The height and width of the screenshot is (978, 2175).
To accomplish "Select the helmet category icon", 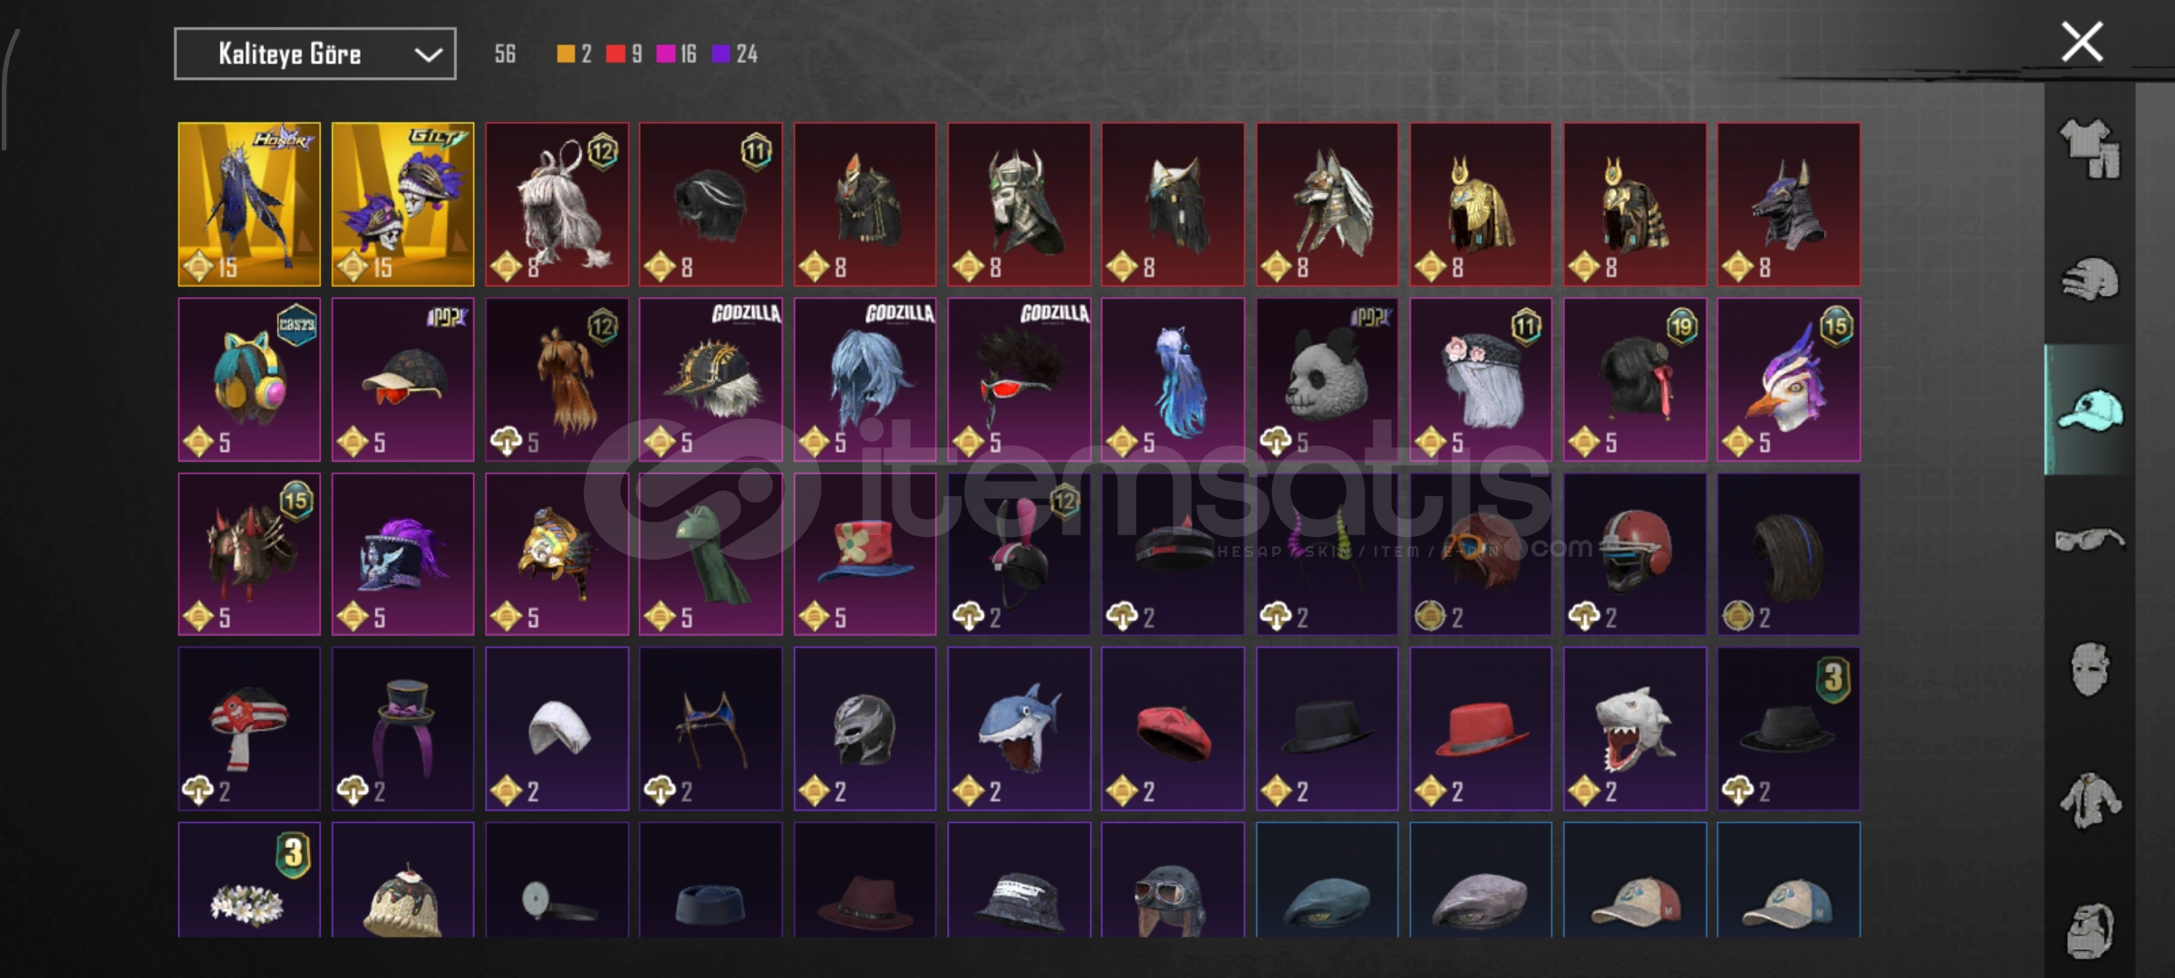I will (2090, 279).
